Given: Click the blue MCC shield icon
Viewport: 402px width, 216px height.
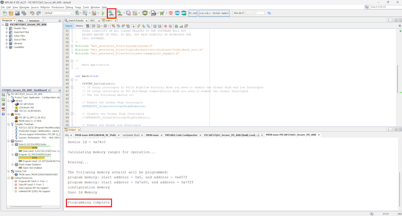Looking at the screenshot, I should (184, 13).
